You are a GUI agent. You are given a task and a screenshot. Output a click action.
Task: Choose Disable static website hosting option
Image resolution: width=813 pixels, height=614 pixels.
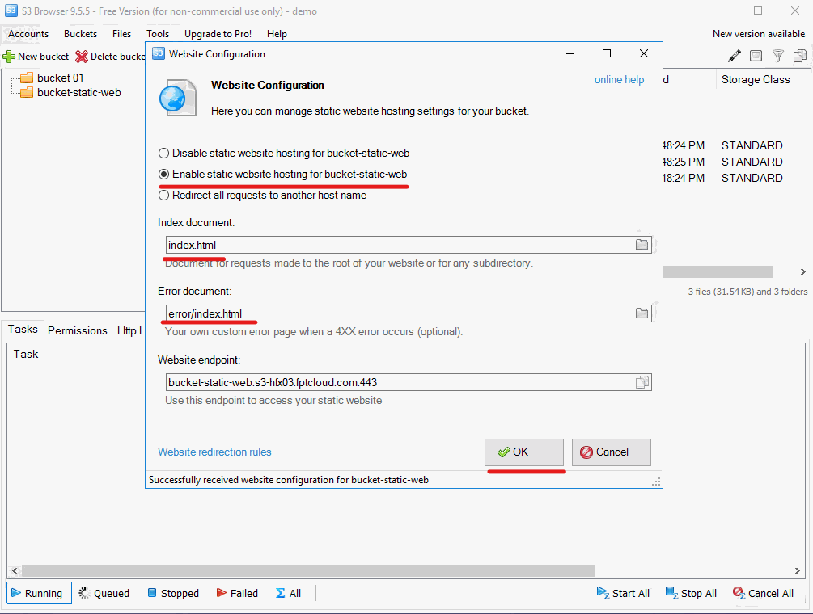(284, 153)
